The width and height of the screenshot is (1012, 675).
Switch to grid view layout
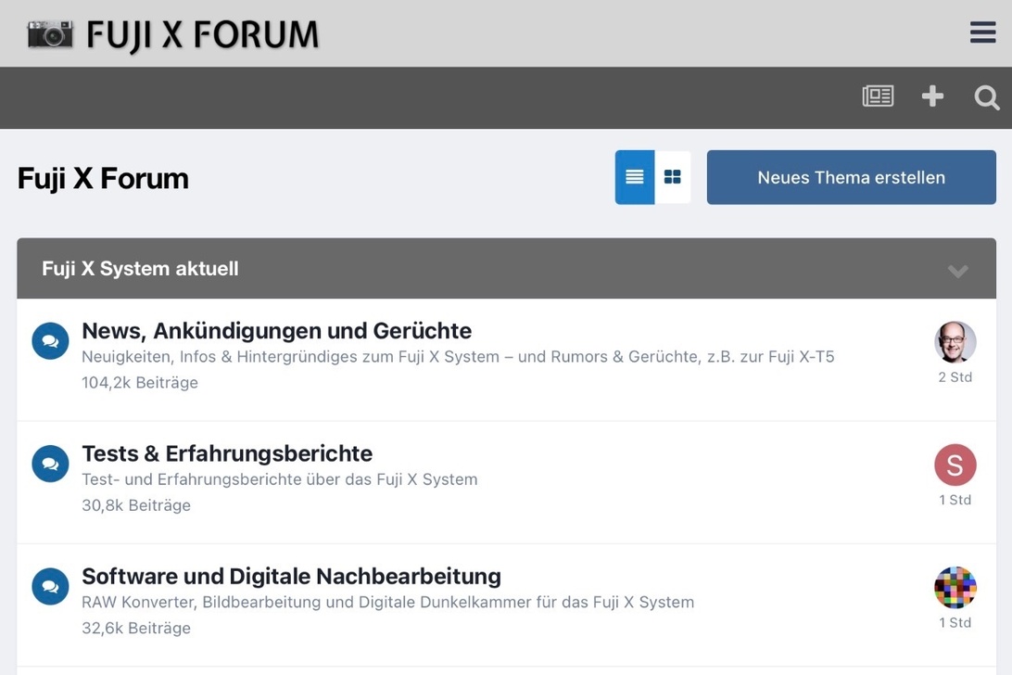tap(673, 177)
